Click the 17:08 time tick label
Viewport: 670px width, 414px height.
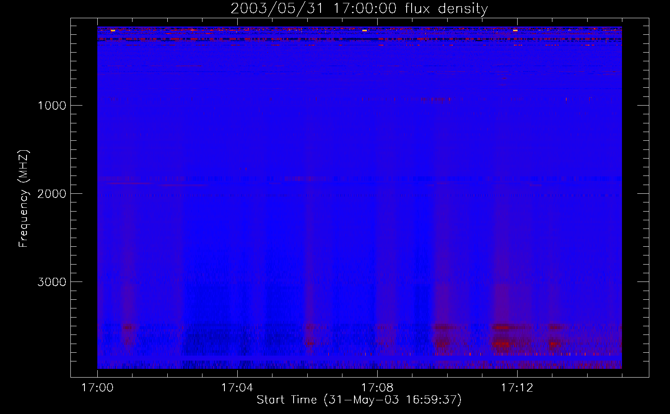(377, 388)
